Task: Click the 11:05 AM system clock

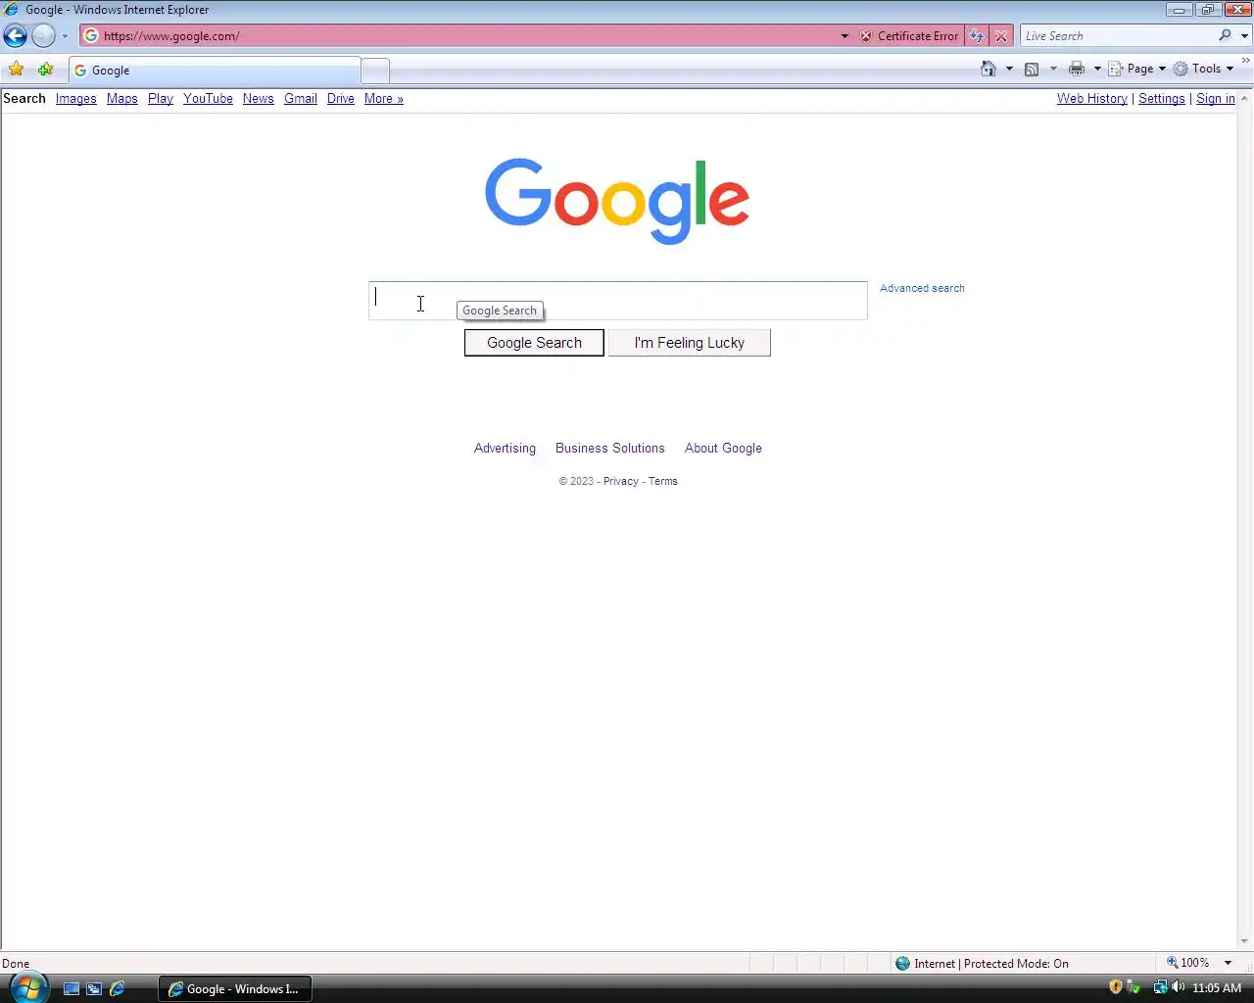Action: pyautogui.click(x=1217, y=988)
